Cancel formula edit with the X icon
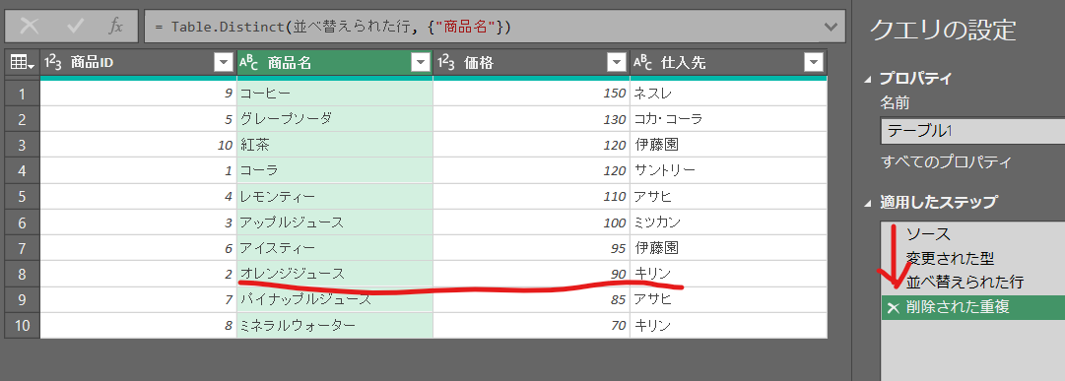 coord(30,27)
